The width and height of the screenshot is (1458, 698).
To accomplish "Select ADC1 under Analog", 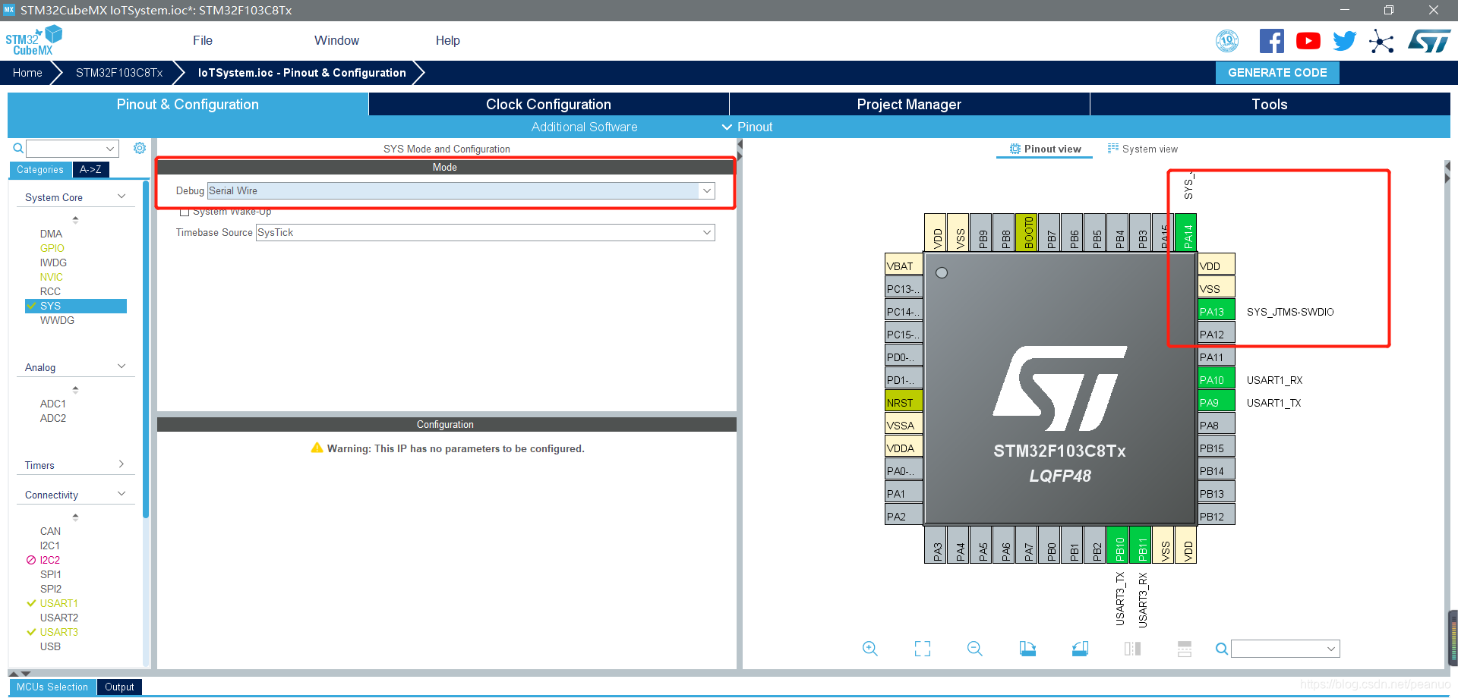I will point(53,404).
